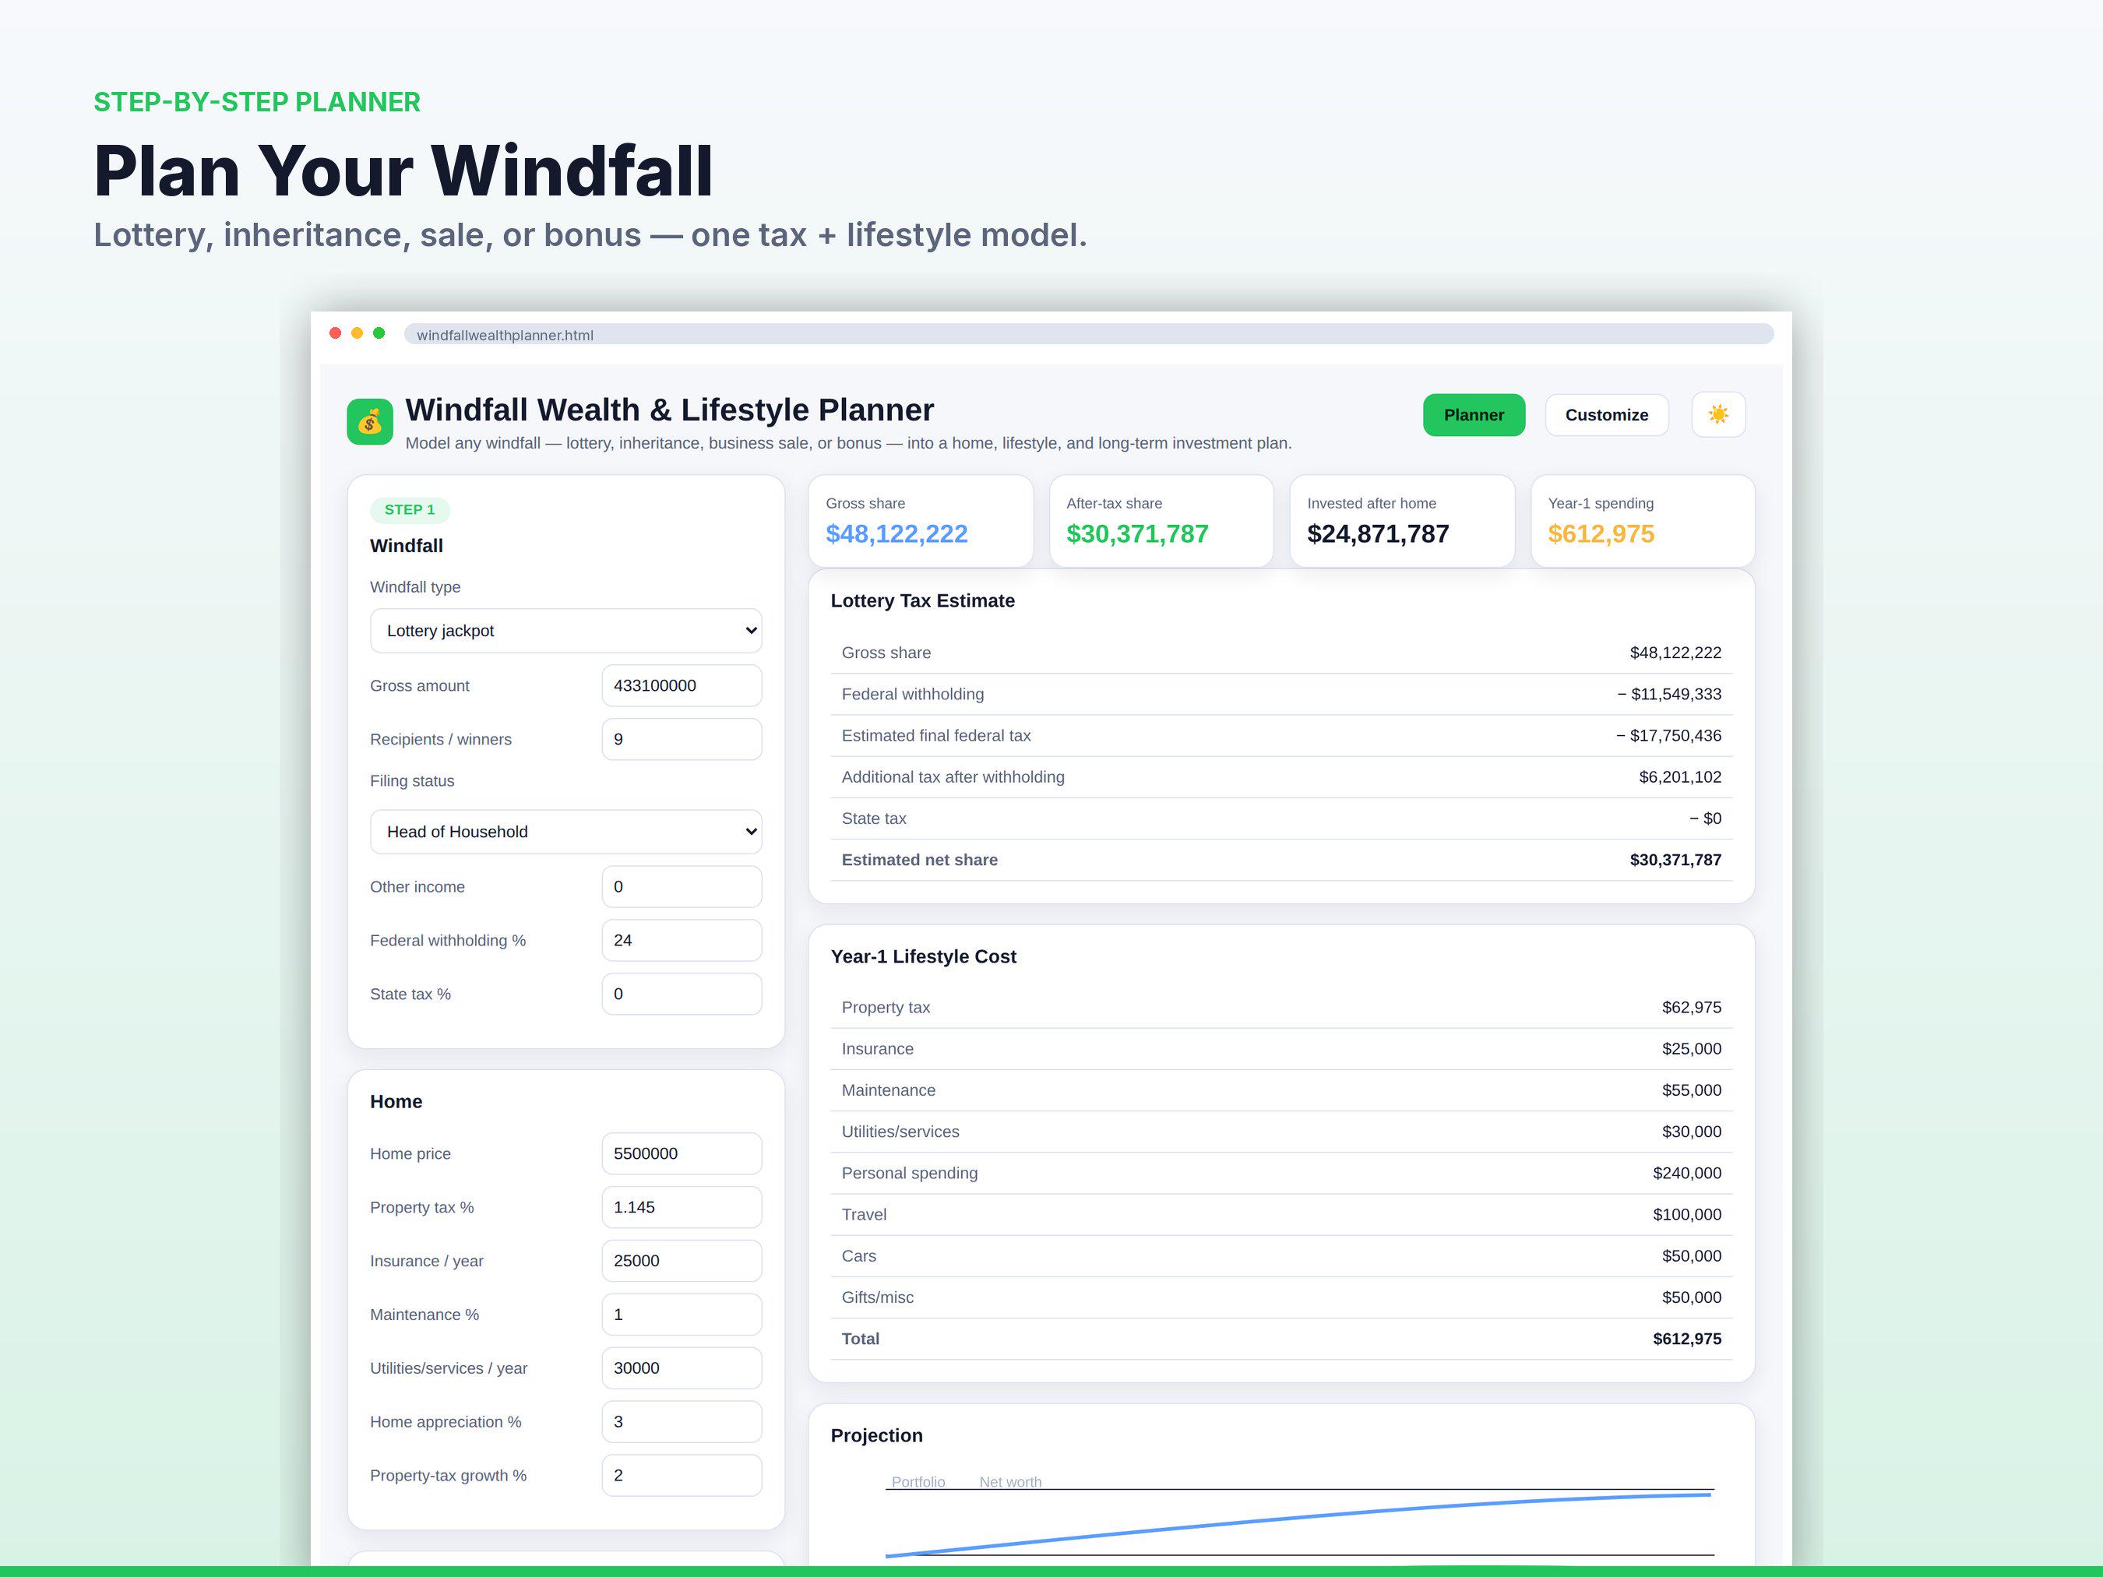Click the Estimated final federal tax value
The width and height of the screenshot is (2103, 1577).
[1668, 735]
